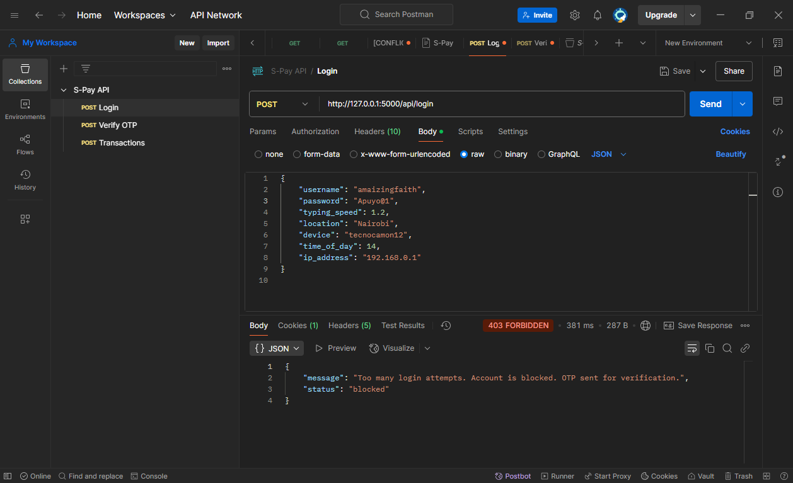Open the tab list dropdown chevron
The width and height of the screenshot is (793, 483).
[643, 43]
